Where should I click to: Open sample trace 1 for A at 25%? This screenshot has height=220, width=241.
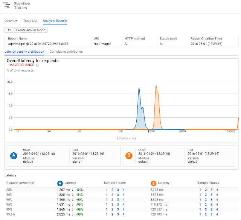pyautogui.click(x=107, y=190)
